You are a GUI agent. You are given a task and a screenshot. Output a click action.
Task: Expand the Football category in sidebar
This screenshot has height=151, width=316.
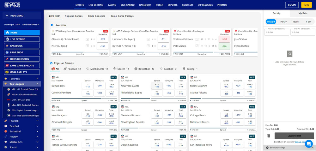coord(37,121)
